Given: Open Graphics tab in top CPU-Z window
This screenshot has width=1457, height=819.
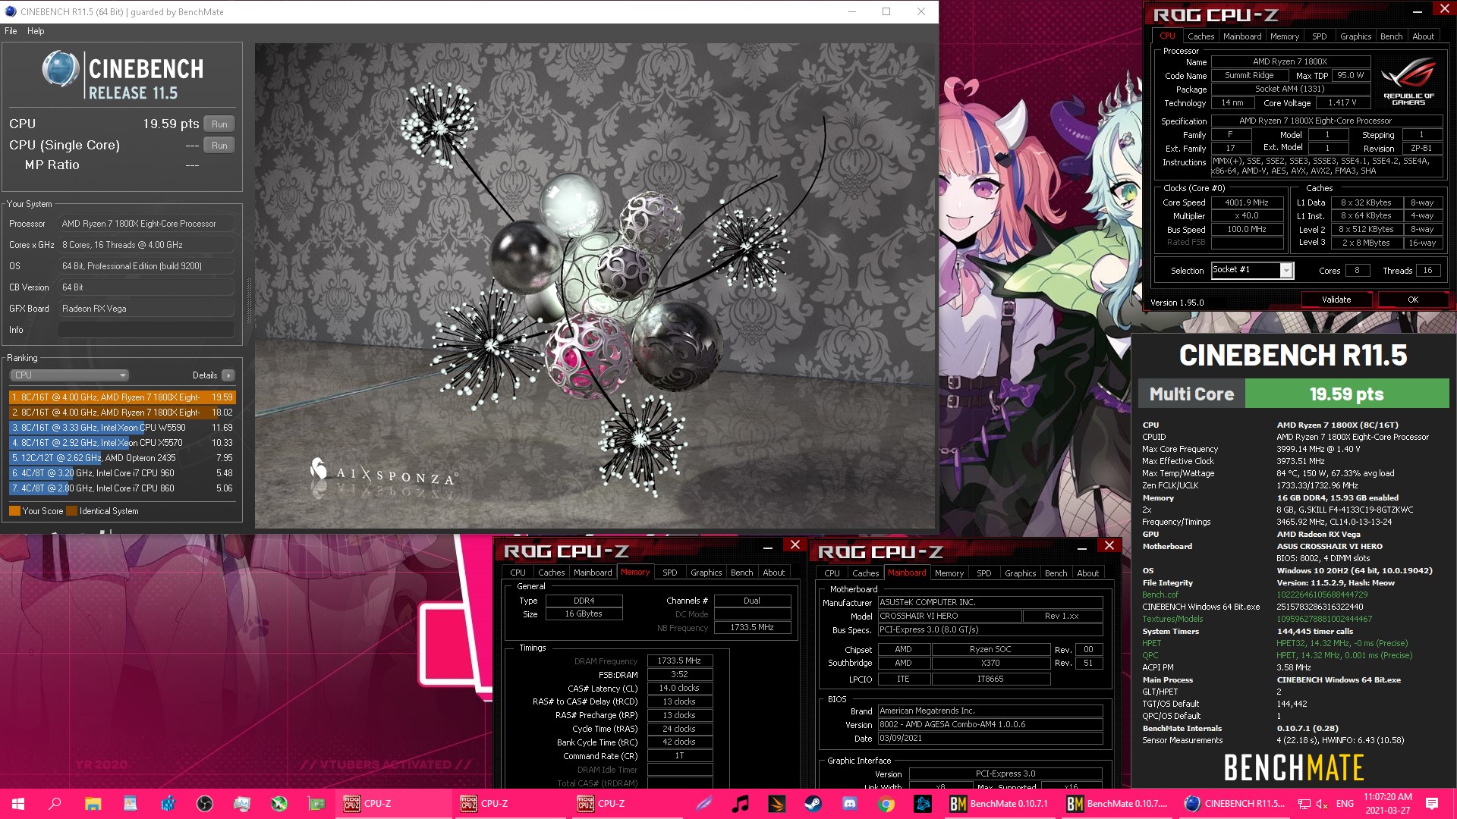Looking at the screenshot, I should (x=1355, y=36).
